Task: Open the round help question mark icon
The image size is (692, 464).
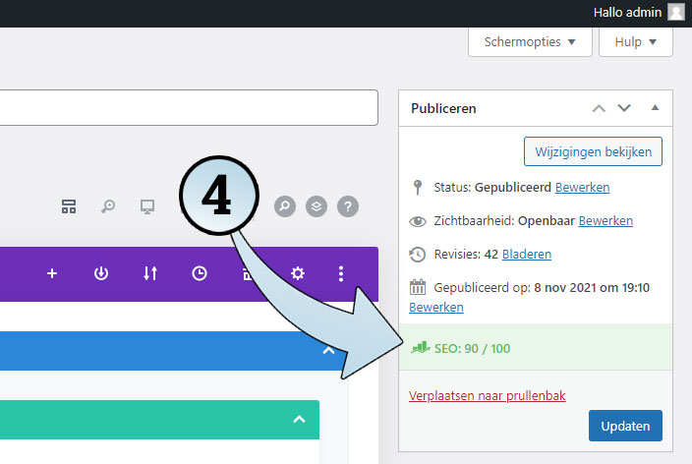Action: [x=348, y=206]
